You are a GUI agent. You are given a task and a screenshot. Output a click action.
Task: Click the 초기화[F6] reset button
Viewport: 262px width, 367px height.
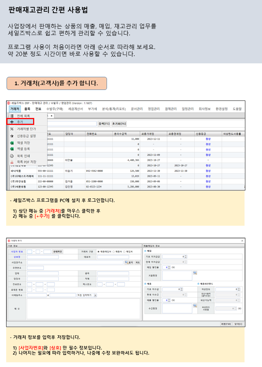click(x=119, y=123)
